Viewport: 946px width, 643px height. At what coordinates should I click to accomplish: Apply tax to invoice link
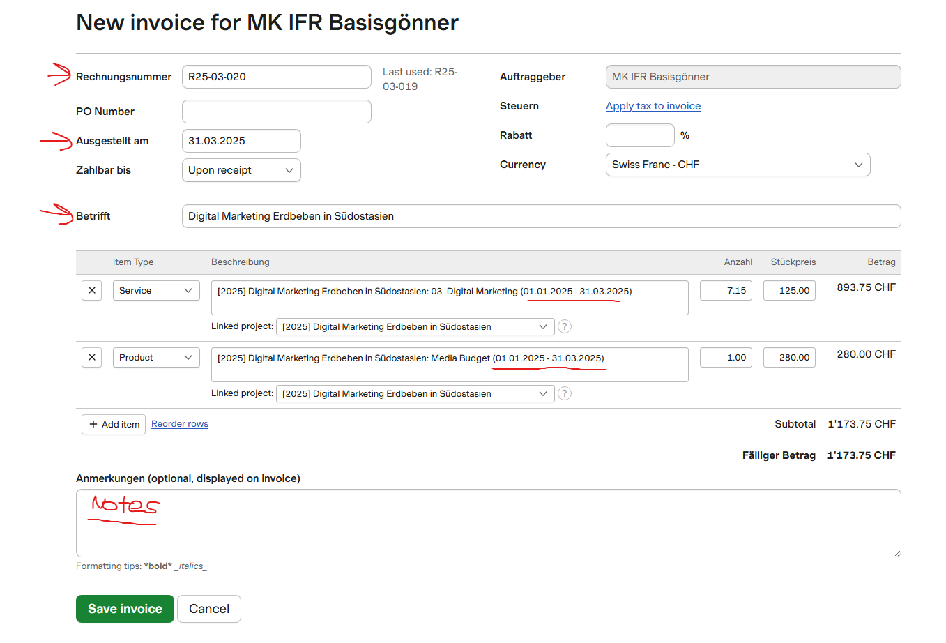coord(653,106)
